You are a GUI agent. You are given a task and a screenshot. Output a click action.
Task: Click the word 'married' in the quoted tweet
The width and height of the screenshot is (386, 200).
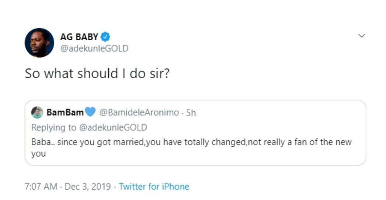(131, 142)
